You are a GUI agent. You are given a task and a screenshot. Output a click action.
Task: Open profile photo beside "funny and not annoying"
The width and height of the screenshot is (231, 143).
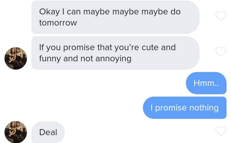coord(16,58)
